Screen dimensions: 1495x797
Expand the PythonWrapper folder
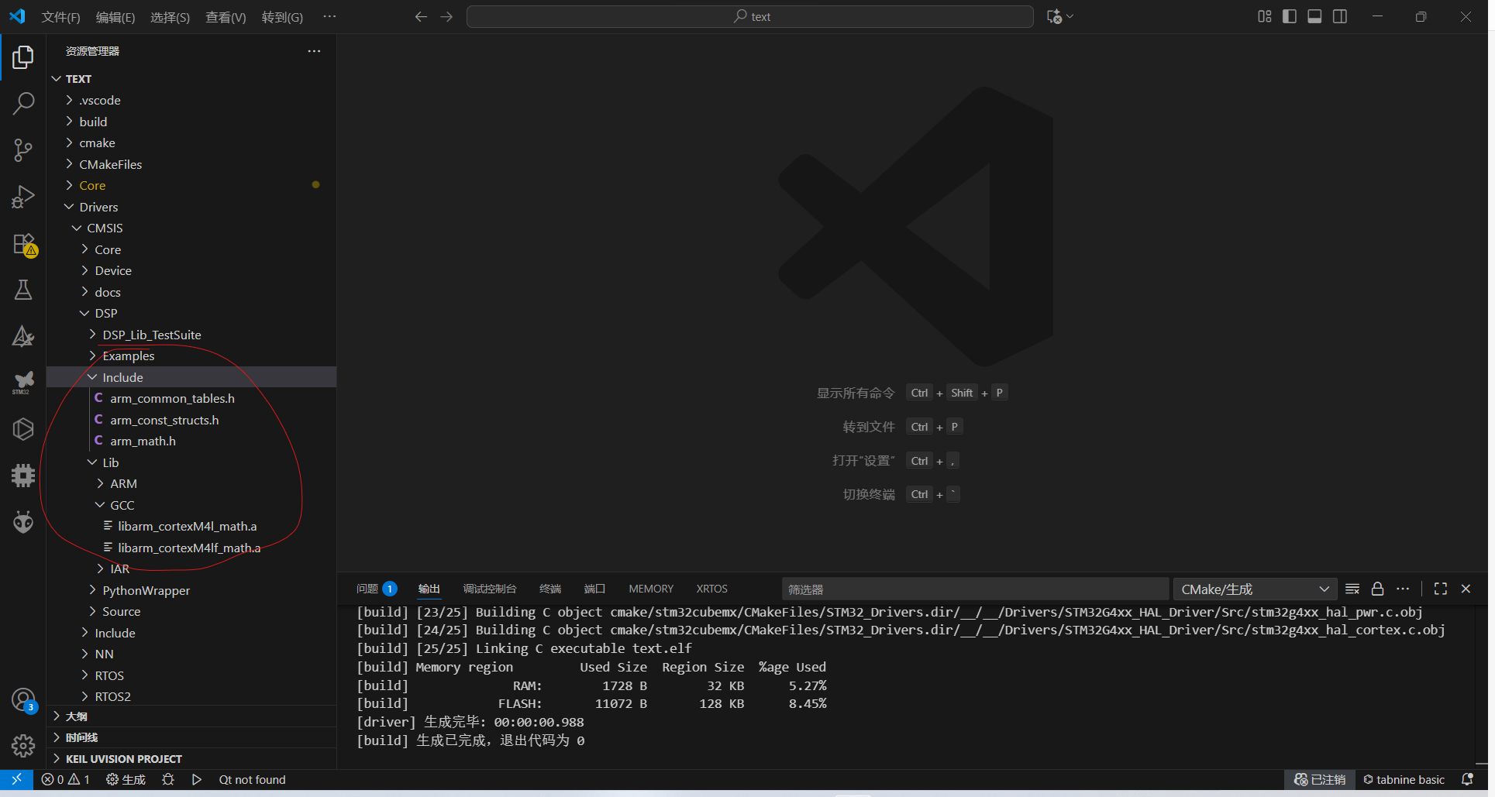coord(146,590)
